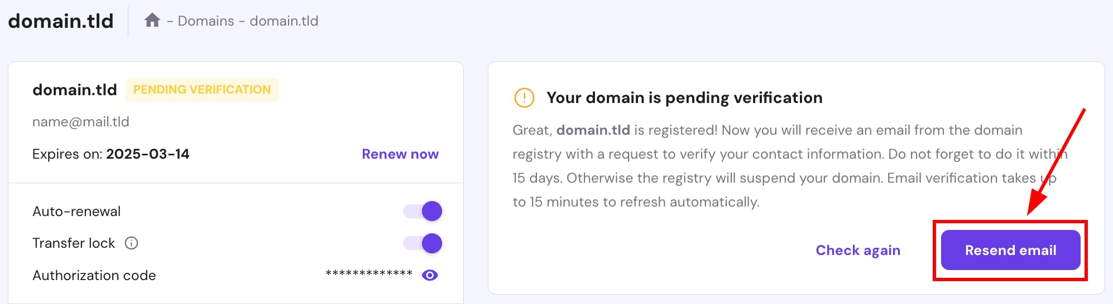Click the name@mail.tld email address
Viewport: 1113px width, 304px height.
[81, 122]
